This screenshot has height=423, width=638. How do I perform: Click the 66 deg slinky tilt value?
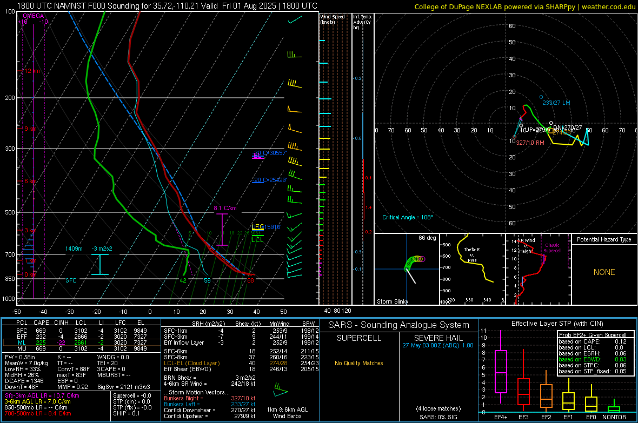427,238
